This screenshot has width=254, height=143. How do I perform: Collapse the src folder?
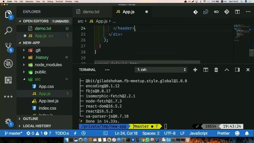(x=24, y=79)
